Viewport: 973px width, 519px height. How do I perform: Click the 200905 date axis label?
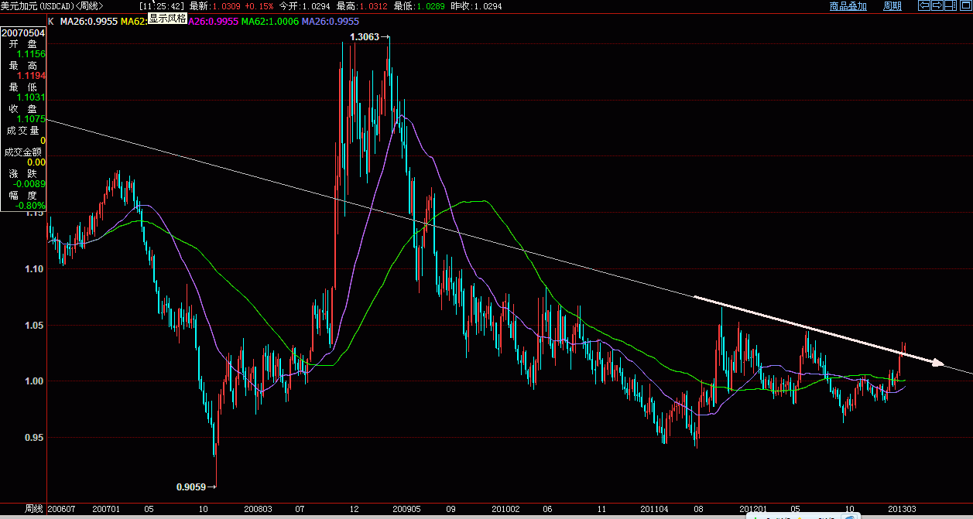406,508
